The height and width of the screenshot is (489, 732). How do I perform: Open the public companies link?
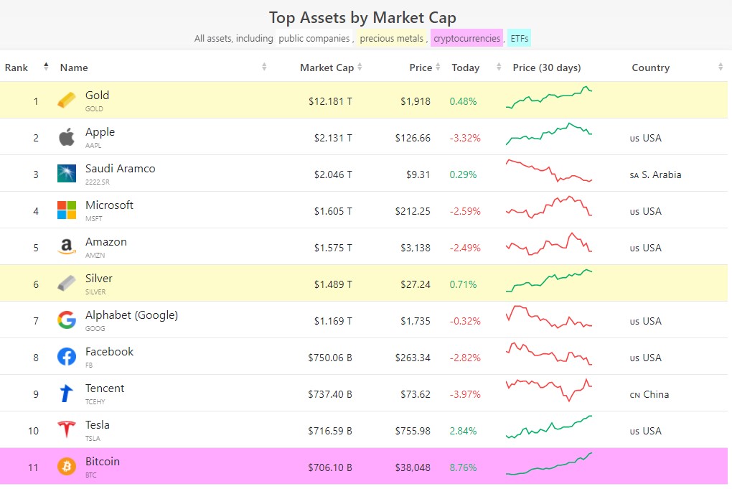[316, 38]
